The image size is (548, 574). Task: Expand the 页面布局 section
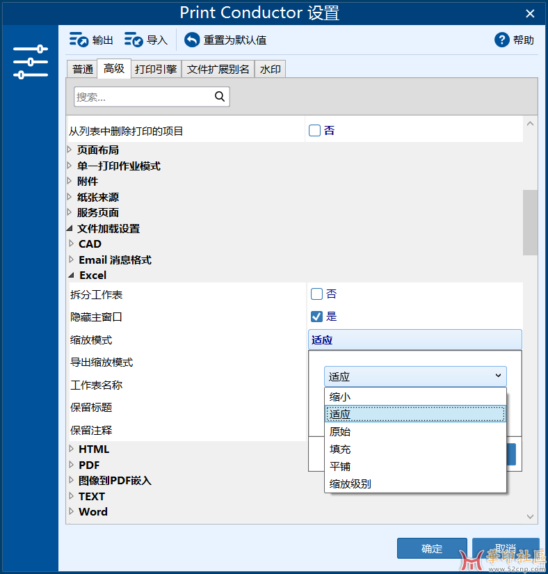click(x=70, y=150)
